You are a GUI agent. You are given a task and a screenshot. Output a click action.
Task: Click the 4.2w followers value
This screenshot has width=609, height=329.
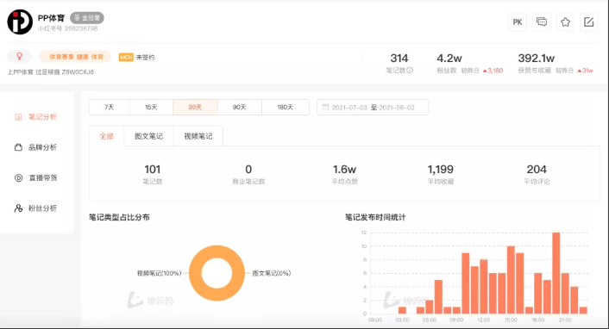[449, 59]
